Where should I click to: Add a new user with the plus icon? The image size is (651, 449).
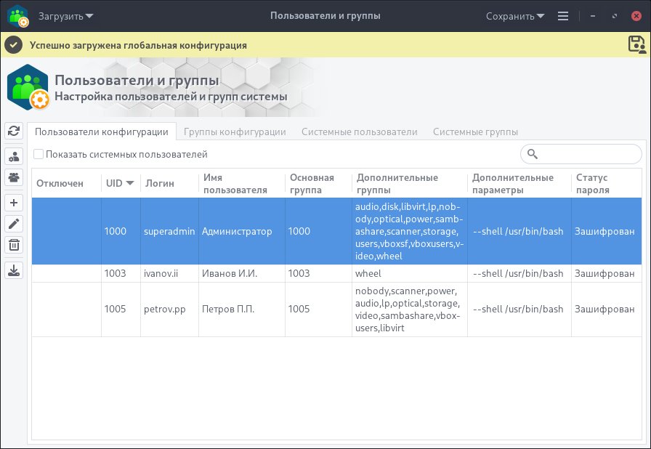[13, 203]
